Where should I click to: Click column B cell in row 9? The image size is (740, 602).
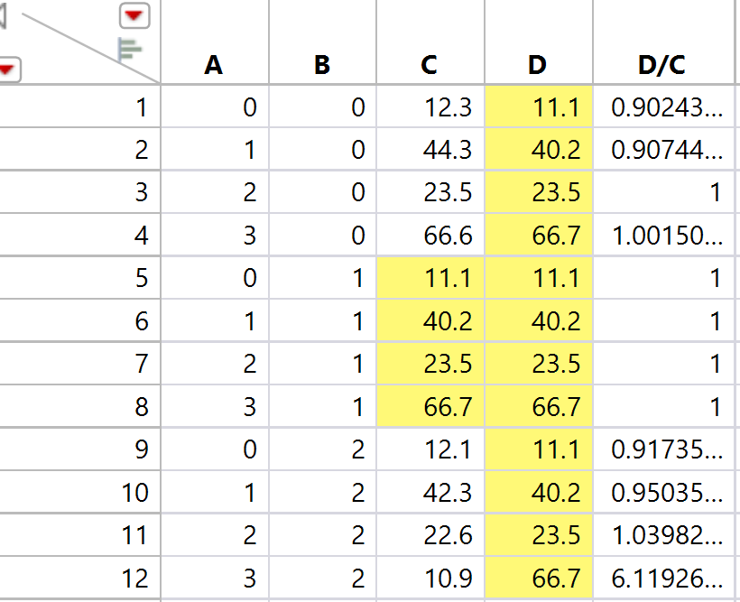(x=323, y=449)
